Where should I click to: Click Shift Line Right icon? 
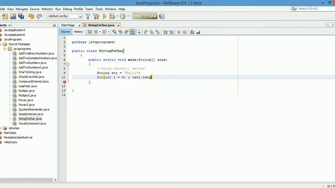[x=171, y=32]
